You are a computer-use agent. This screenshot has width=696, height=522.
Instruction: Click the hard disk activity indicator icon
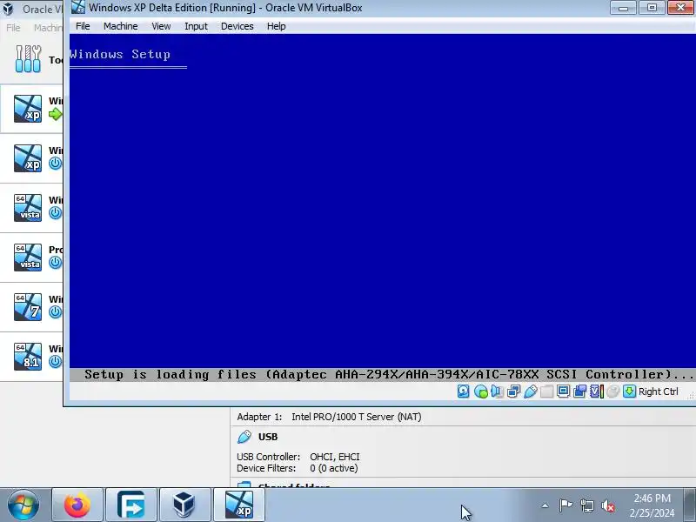[463, 391]
